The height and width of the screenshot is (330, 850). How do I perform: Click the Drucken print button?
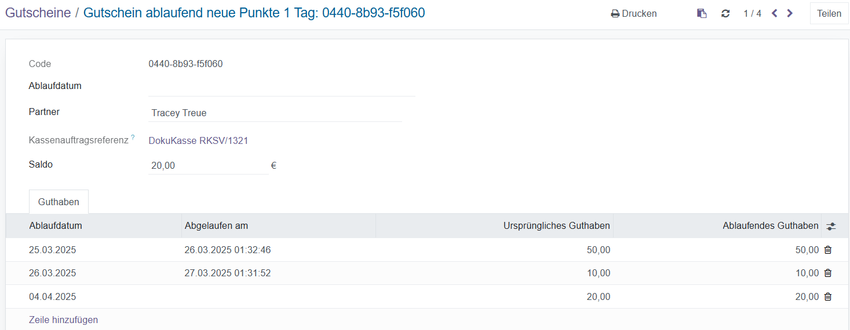click(x=634, y=13)
